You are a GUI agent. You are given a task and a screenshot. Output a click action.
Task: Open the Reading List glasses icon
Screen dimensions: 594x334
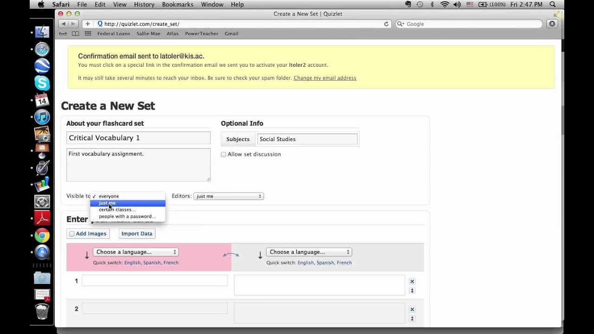point(64,33)
